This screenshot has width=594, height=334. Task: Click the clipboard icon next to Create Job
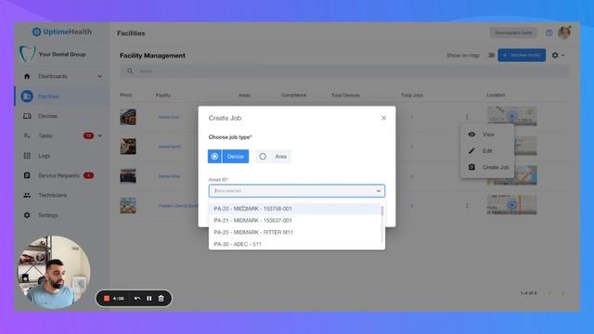(471, 167)
